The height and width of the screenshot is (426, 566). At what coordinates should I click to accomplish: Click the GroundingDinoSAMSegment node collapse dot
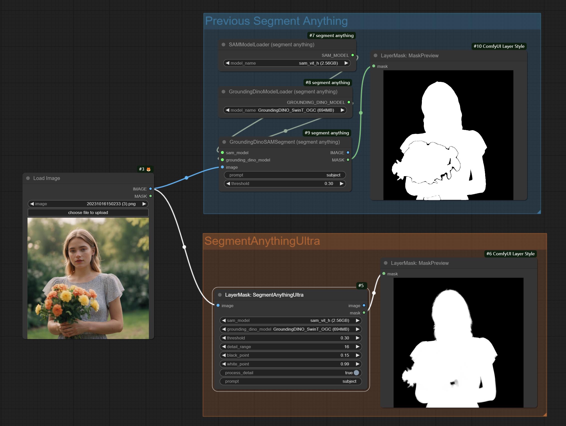[x=224, y=142]
